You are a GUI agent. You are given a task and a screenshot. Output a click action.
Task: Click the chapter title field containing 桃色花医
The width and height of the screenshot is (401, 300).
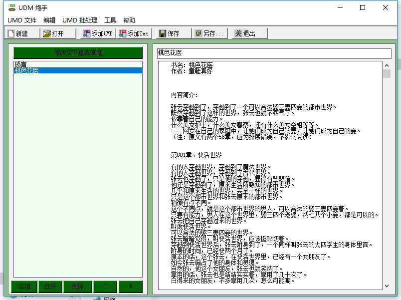point(274,53)
